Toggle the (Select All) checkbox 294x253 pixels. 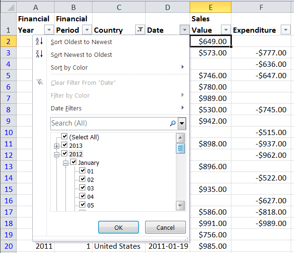pyautogui.click(x=64, y=137)
